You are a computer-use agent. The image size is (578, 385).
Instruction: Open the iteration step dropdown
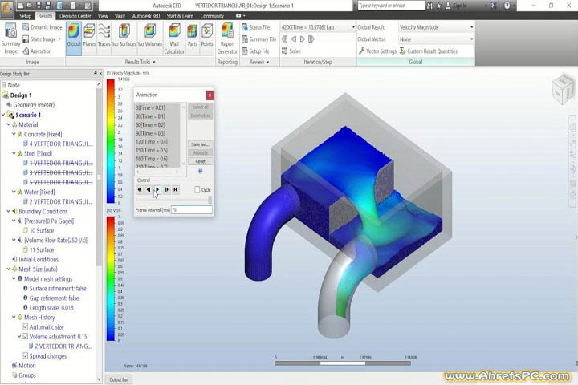tap(318, 27)
